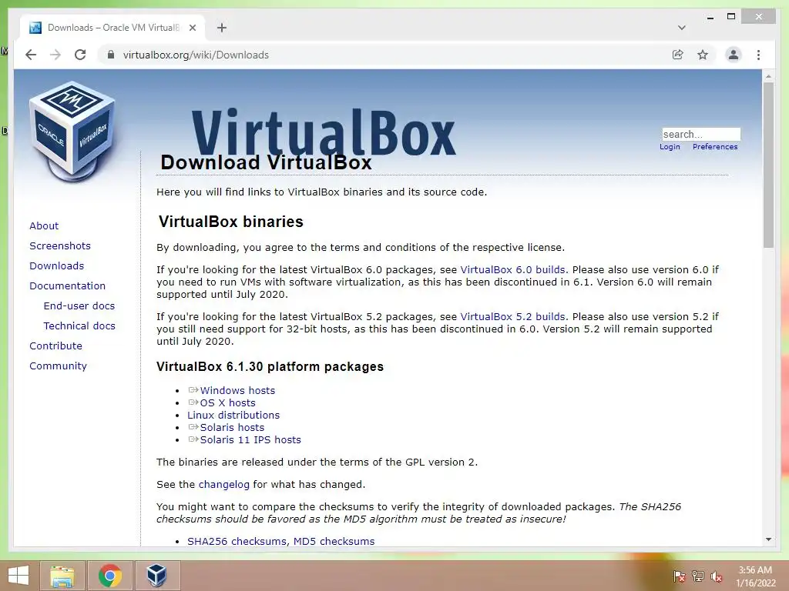Open Contribute in the sidebar
This screenshot has width=789, height=591.
[x=55, y=346]
